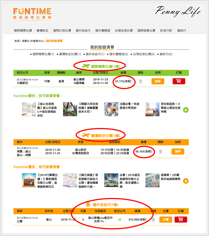Read 背包客超推！8間釜山便宜住宿 article
This screenshot has height=236, width=209.
pos(171,108)
